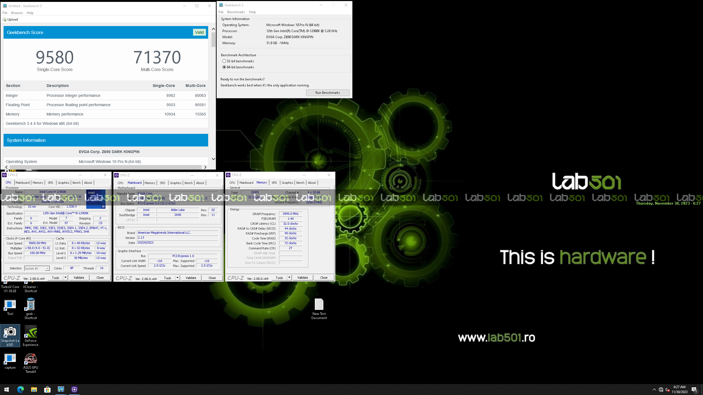Screen dimensions: 703x395
Task: Expand Tools dropdown arrow in CPU-Z Mainboard window
Action: [x=177, y=278]
